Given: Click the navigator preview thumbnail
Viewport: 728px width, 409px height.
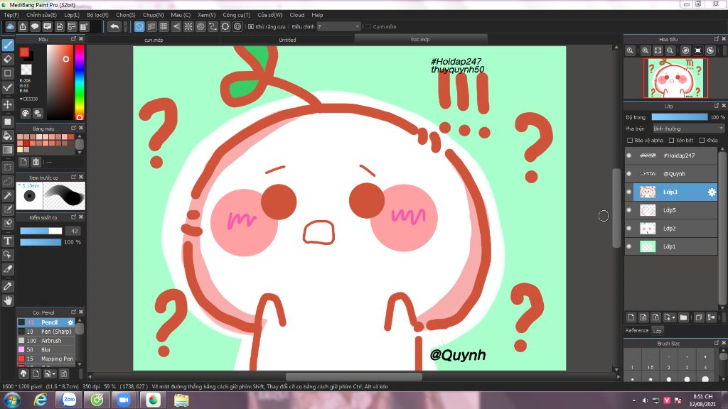Looking at the screenshot, I should [x=675, y=78].
